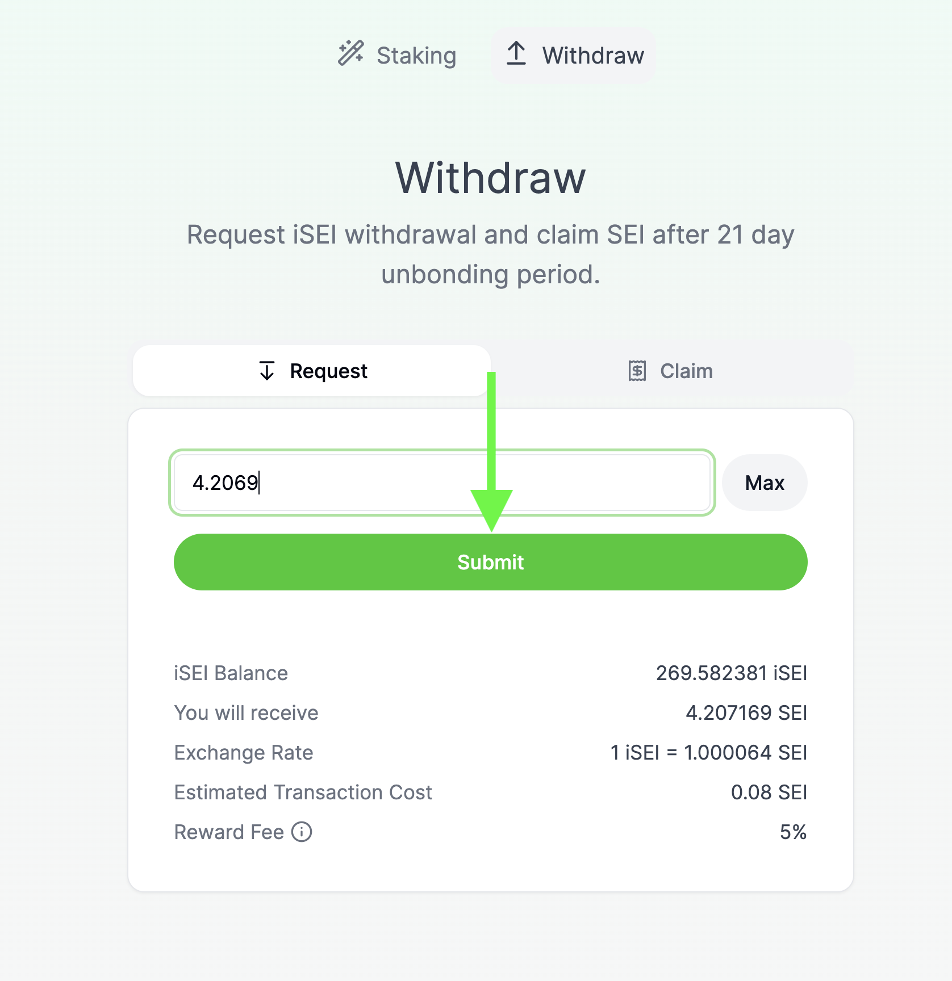
Task: Click the 4.207169 SEI receive amount
Action: [x=746, y=712]
